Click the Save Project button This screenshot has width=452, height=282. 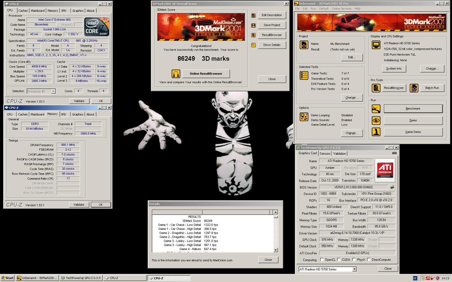[272, 25]
